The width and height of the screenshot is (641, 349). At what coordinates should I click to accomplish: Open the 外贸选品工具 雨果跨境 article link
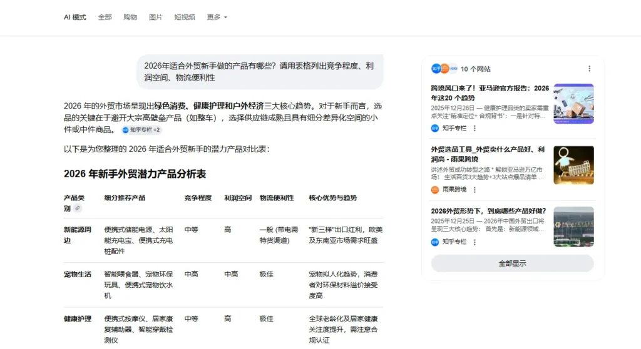[488, 154]
